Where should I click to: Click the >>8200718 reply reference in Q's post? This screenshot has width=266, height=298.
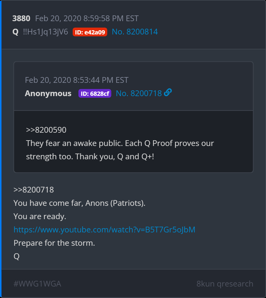click(34, 190)
